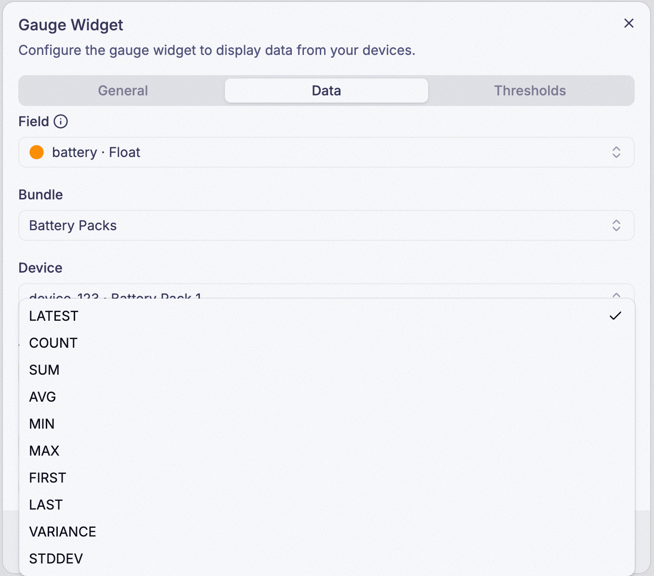654x576 pixels.
Task: Click the Field dropdown chevron arrows
Action: coord(616,152)
